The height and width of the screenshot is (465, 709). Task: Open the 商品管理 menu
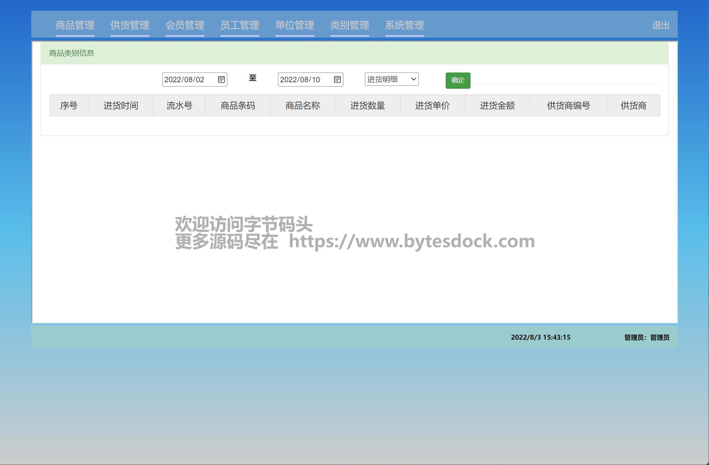75,25
